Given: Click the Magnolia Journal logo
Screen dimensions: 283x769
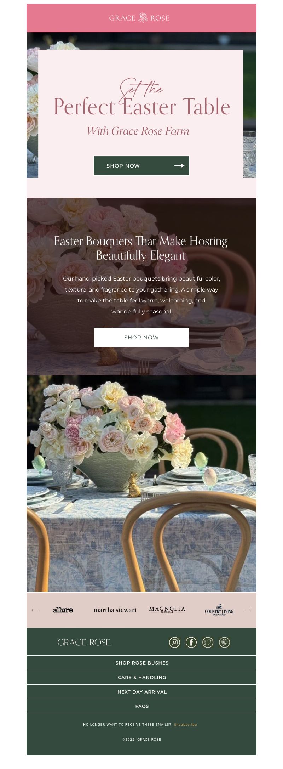Looking at the screenshot, I should pos(167,610).
